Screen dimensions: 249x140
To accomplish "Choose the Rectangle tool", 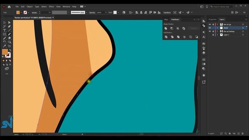I will 4,34.
